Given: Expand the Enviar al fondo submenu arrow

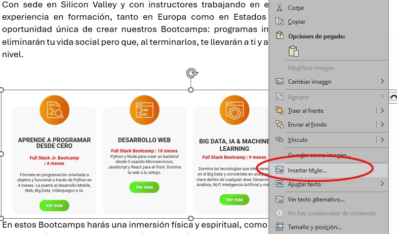Looking at the screenshot, I should [382, 124].
